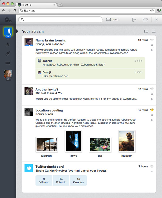
Task: Open starred items in sidebar
Action: (8, 44)
